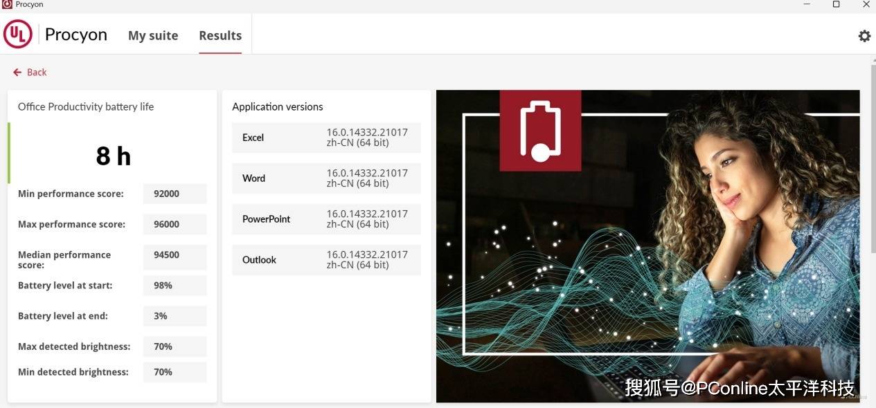Click the Outlook application version row
876x408 pixels.
coord(326,260)
